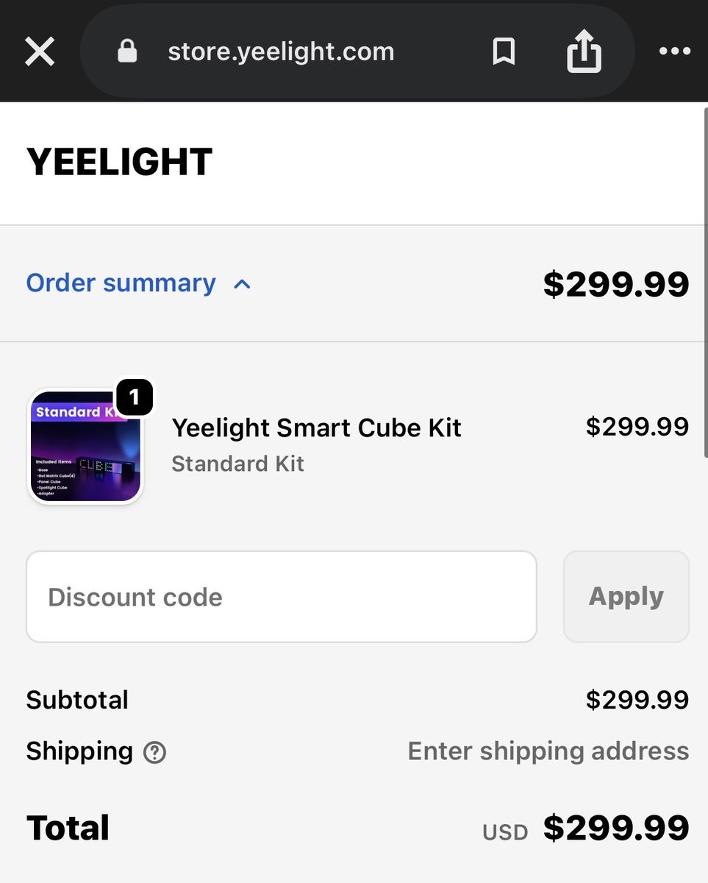Click the YEELIGHT store logo
Screen dimensions: 708x883
point(119,162)
